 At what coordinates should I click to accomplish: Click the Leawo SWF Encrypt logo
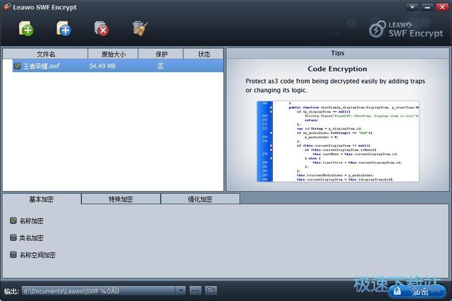coord(406,29)
